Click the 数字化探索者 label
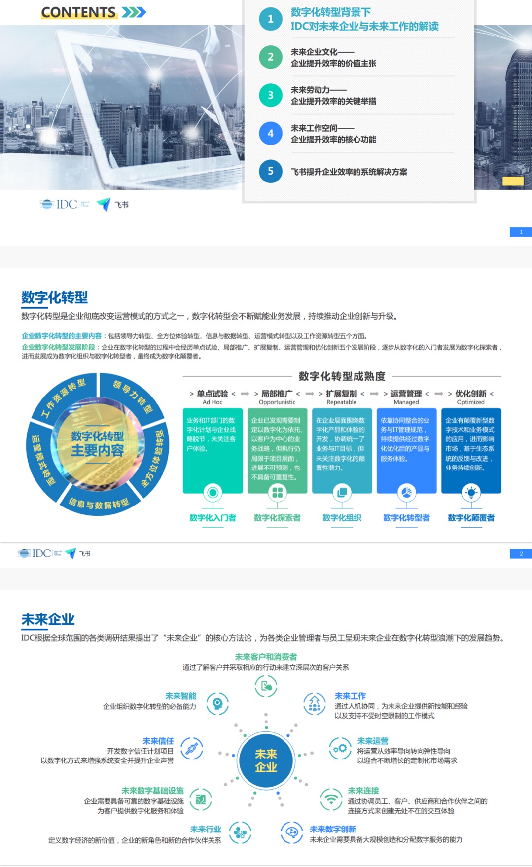532x867 pixels. coord(277,518)
